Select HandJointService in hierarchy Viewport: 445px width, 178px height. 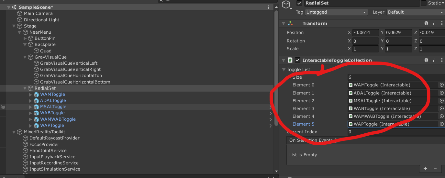[x=48, y=151]
